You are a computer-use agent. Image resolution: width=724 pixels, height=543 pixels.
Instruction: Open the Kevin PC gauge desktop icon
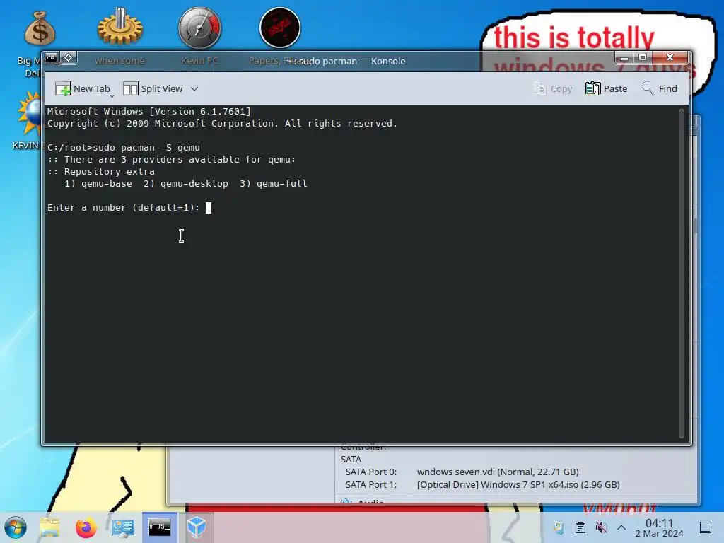(200, 28)
